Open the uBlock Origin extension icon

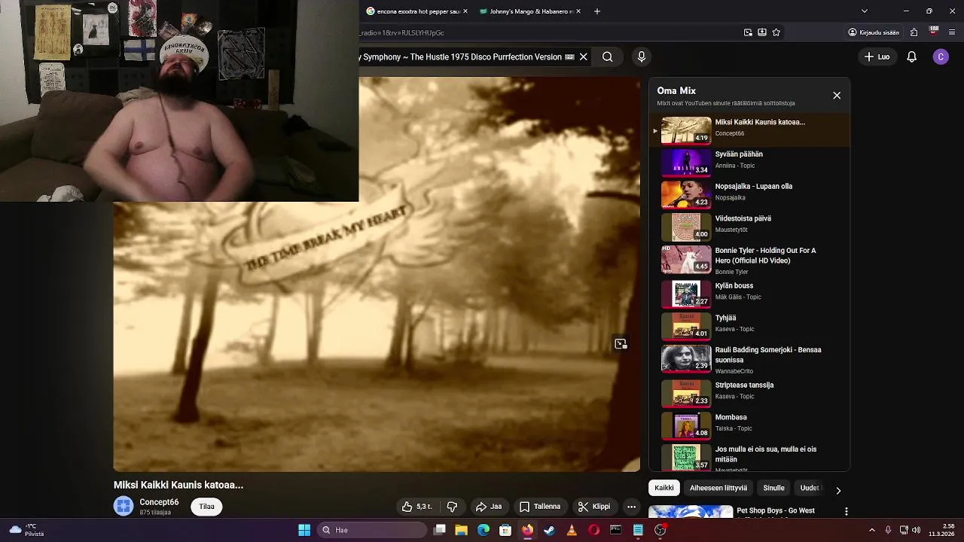click(934, 32)
